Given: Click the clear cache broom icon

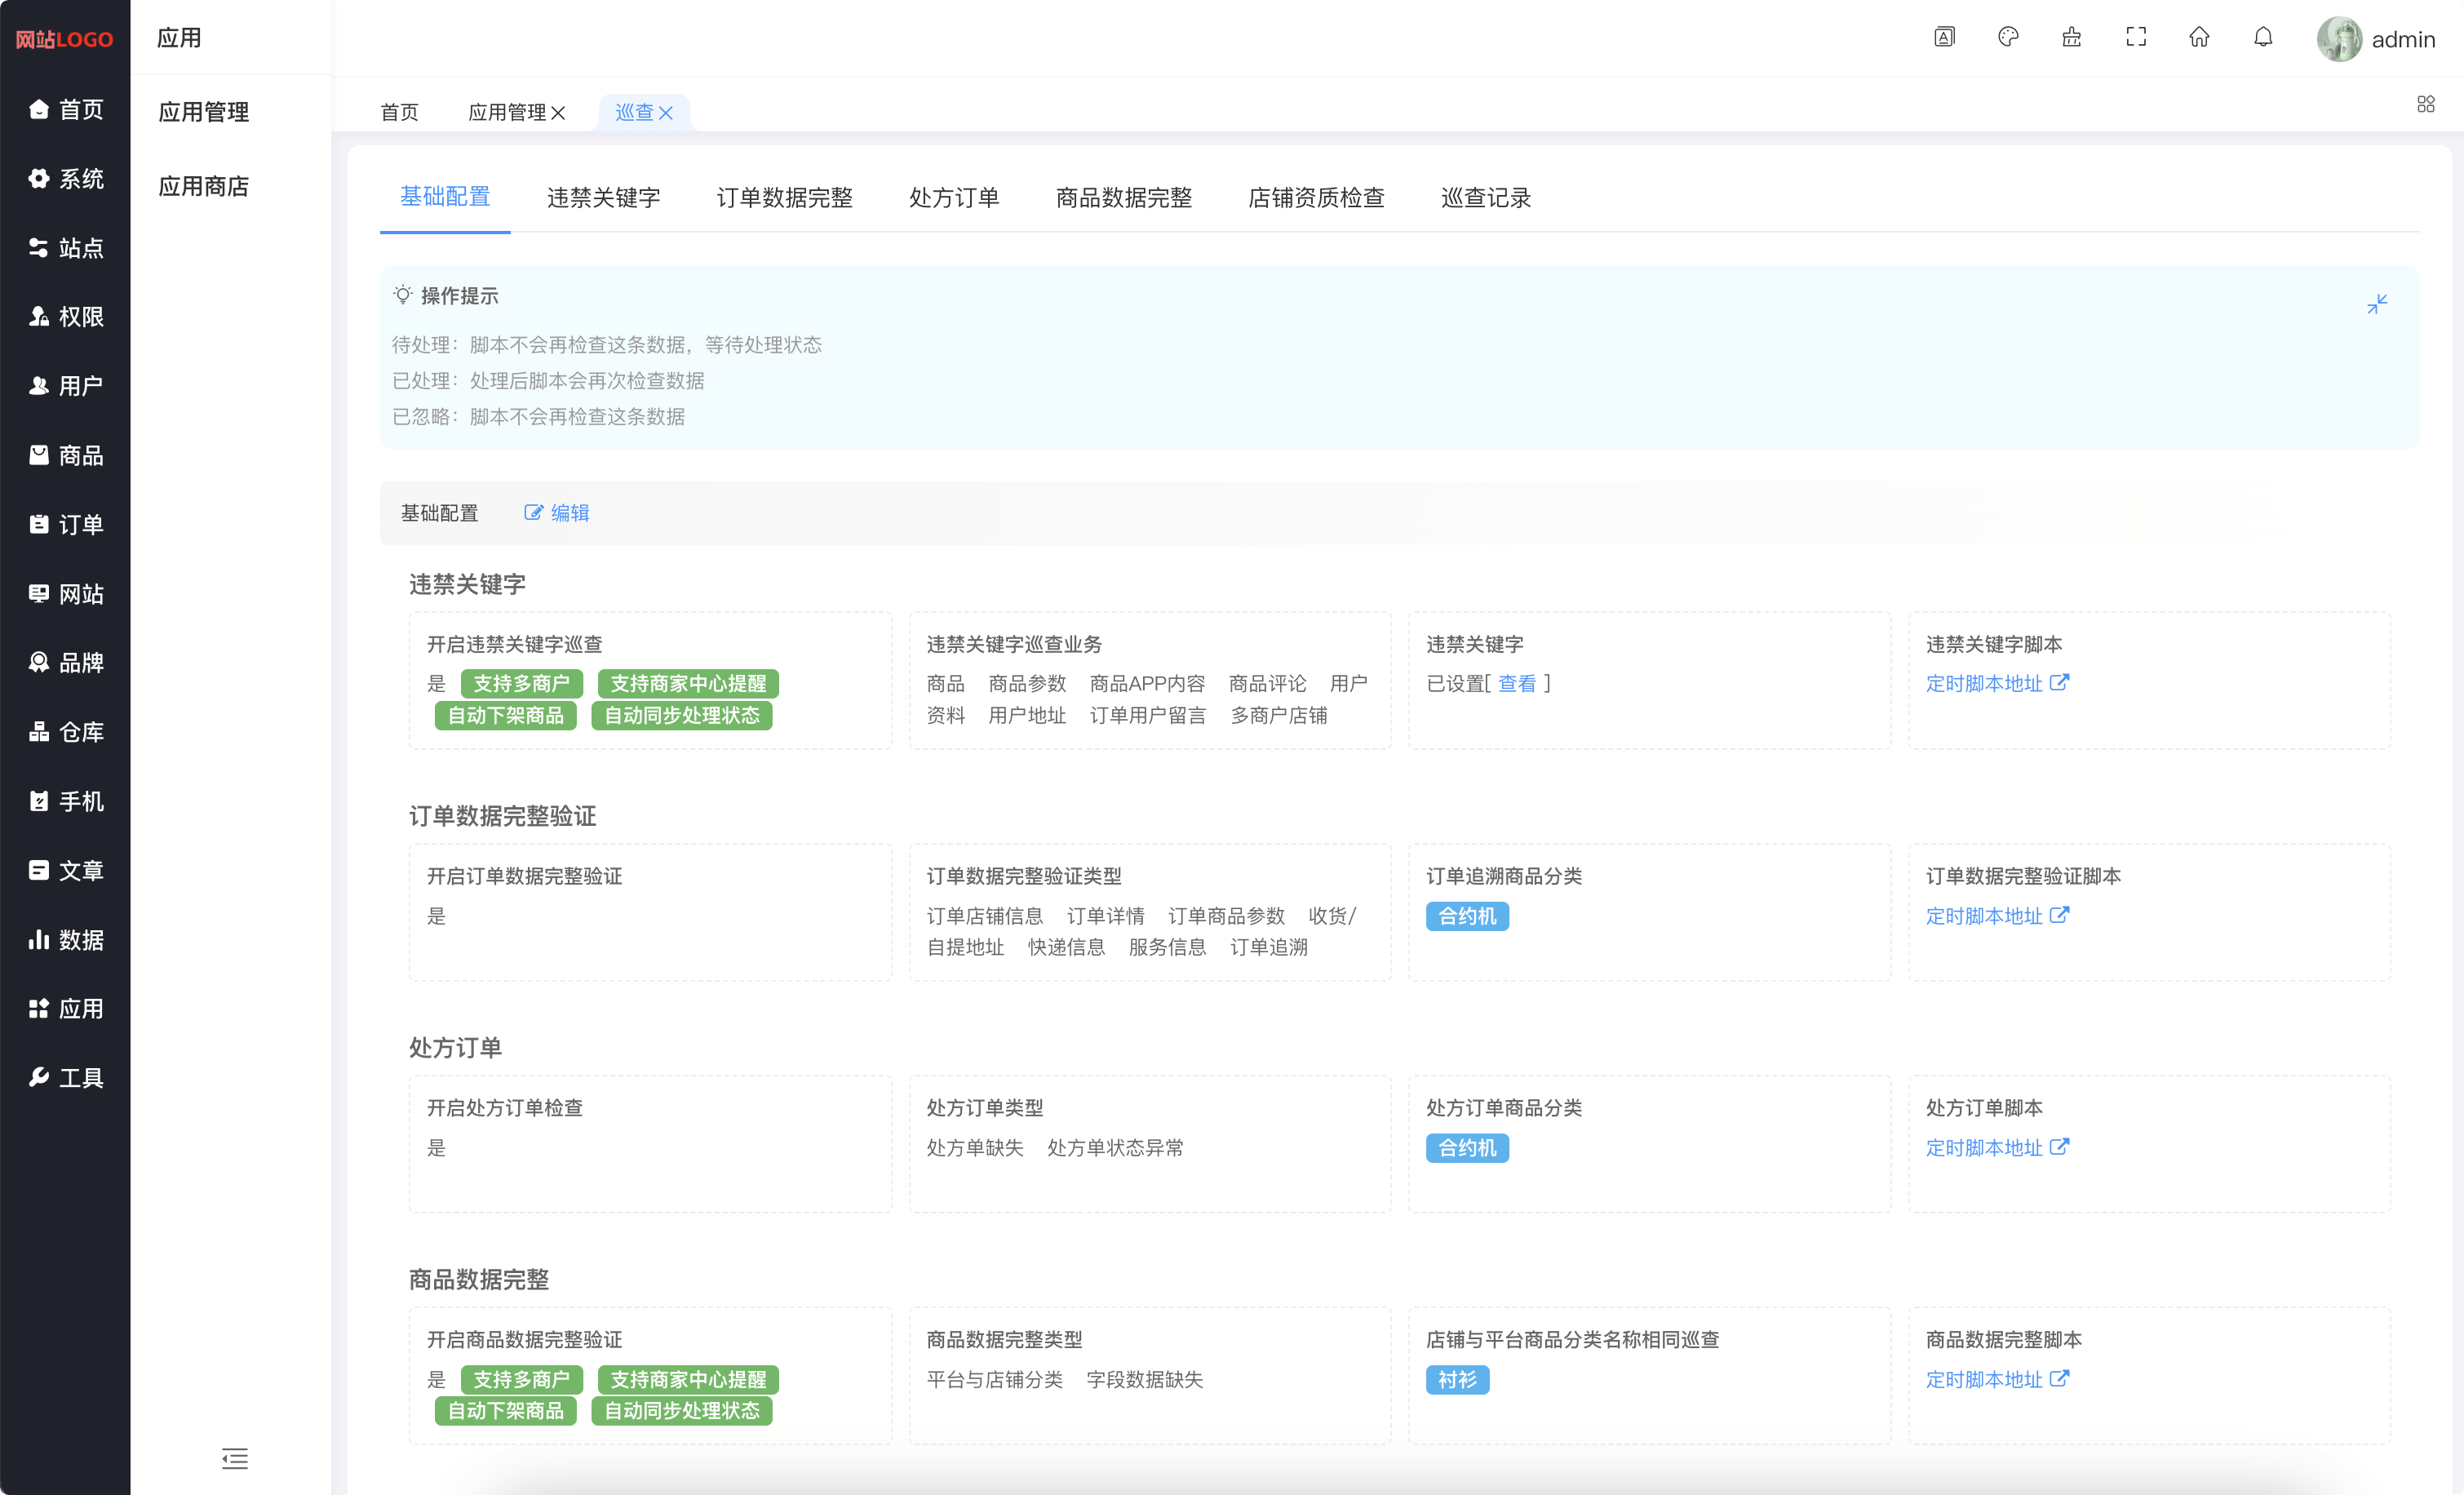Looking at the screenshot, I should pyautogui.click(x=2072, y=38).
